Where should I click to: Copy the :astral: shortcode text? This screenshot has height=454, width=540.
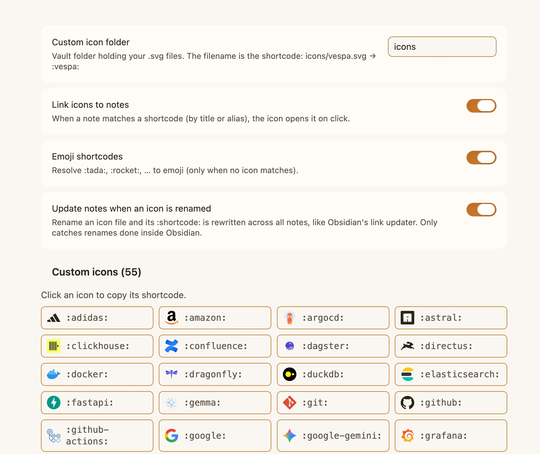(441, 318)
